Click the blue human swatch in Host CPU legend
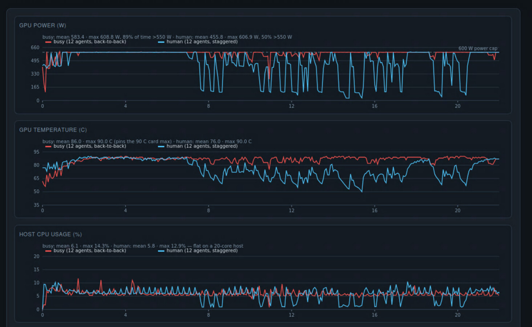The height and width of the screenshot is (327, 532). tap(161, 251)
